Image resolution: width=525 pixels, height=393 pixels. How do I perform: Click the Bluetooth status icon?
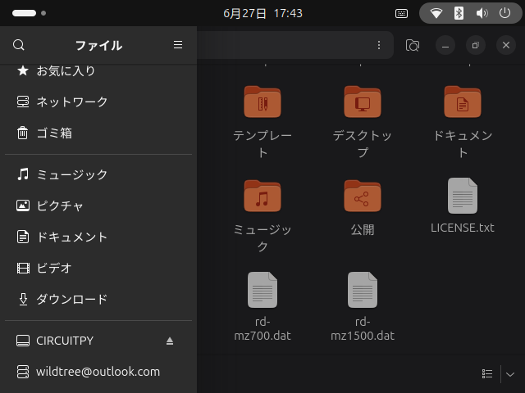[x=459, y=13]
